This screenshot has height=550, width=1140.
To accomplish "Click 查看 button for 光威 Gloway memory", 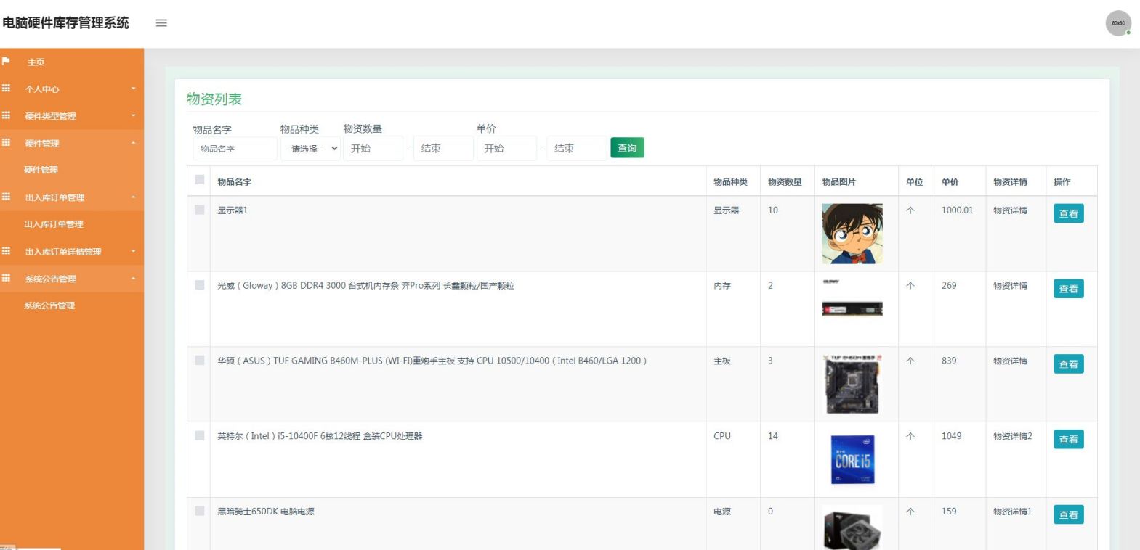I will click(1068, 289).
